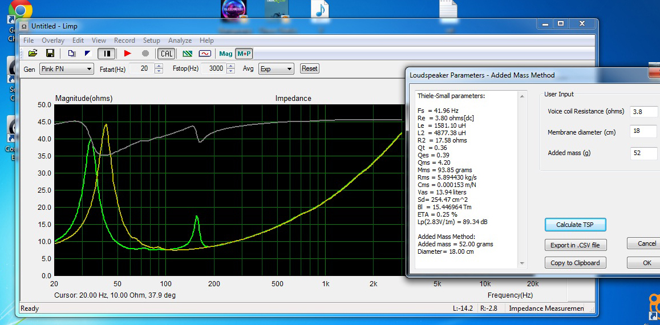
Task: Click the Membrane diameter input field
Action: click(643, 132)
